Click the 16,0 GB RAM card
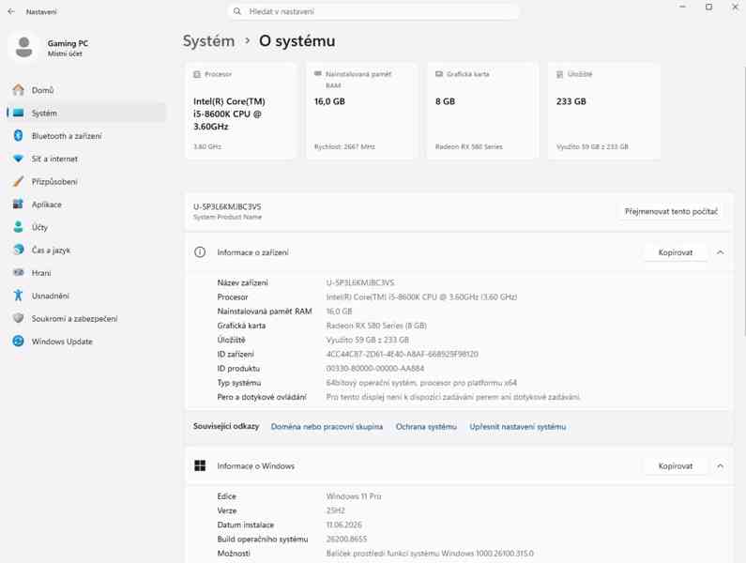The image size is (746, 563). pos(361,111)
